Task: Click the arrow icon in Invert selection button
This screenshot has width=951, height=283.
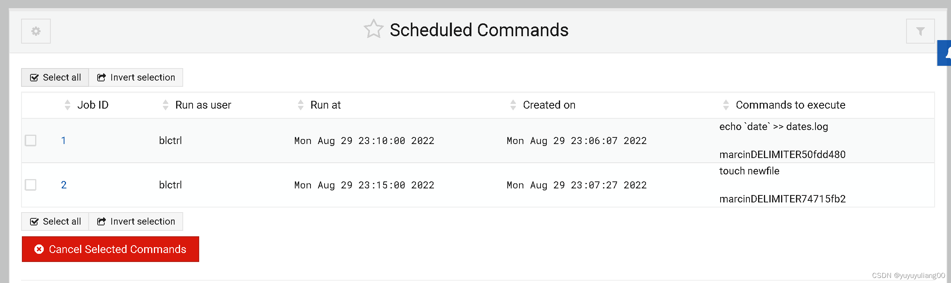Action: [101, 77]
